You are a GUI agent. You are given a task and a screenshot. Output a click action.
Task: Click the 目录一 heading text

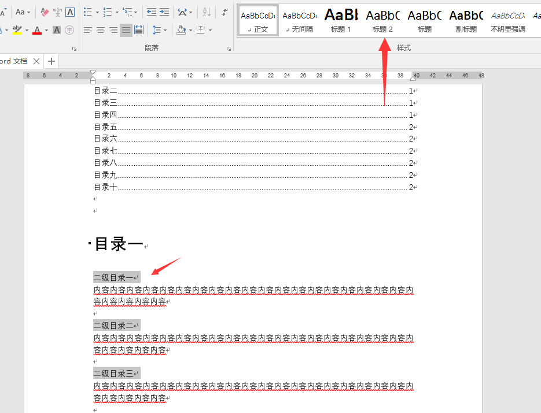point(119,244)
